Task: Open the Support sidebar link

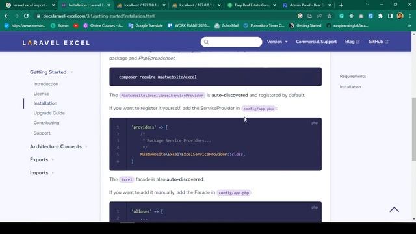Action: [x=42, y=133]
